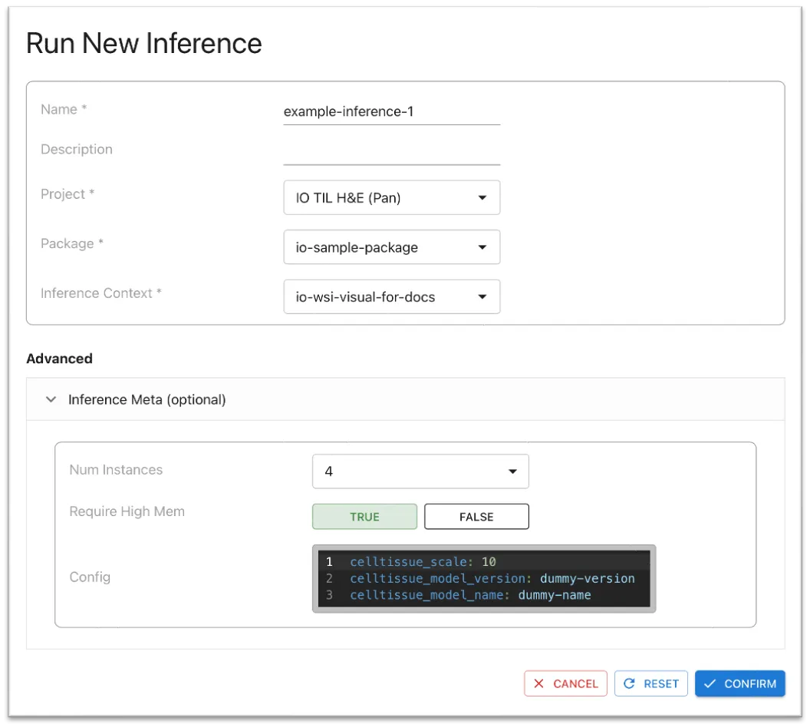The width and height of the screenshot is (810, 728).
Task: Click the Project dropdown arrow icon
Action: tap(482, 198)
